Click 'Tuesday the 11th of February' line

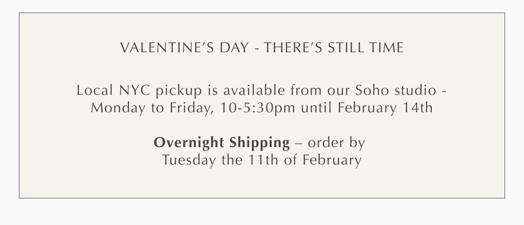262,160
